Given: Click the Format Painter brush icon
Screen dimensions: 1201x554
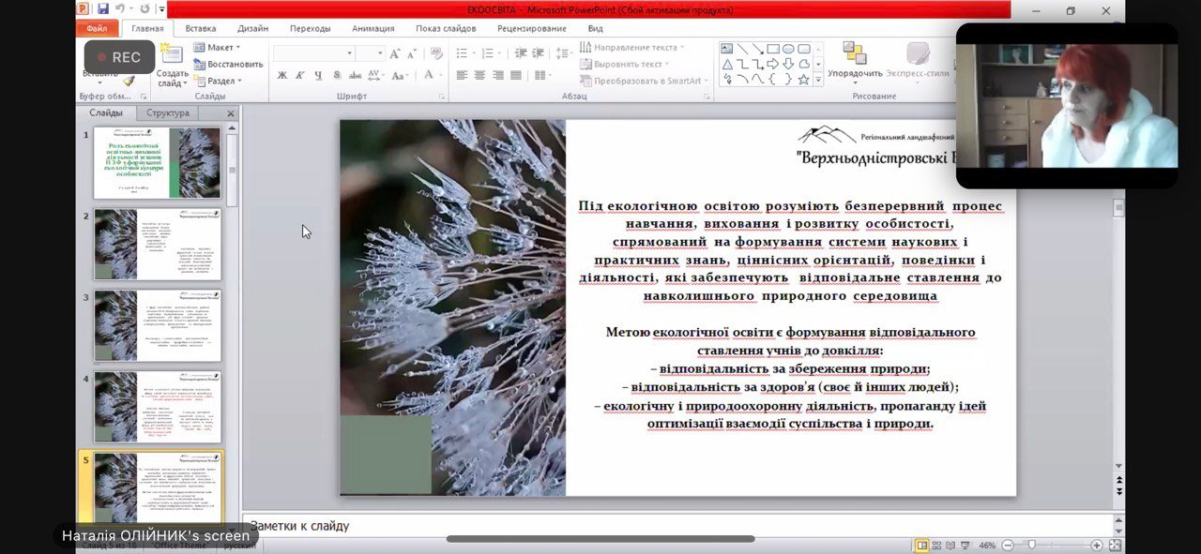Looking at the screenshot, I should pyautogui.click(x=129, y=82).
